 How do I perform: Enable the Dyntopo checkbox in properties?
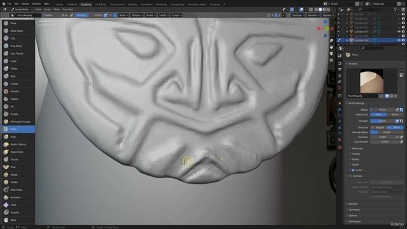coord(350,176)
